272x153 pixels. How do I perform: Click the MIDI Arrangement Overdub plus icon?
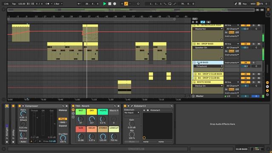tap(122, 4)
